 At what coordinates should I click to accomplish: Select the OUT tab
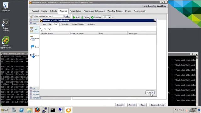point(56,24)
